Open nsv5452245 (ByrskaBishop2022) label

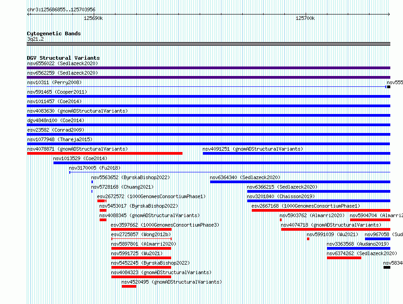coord(150,263)
